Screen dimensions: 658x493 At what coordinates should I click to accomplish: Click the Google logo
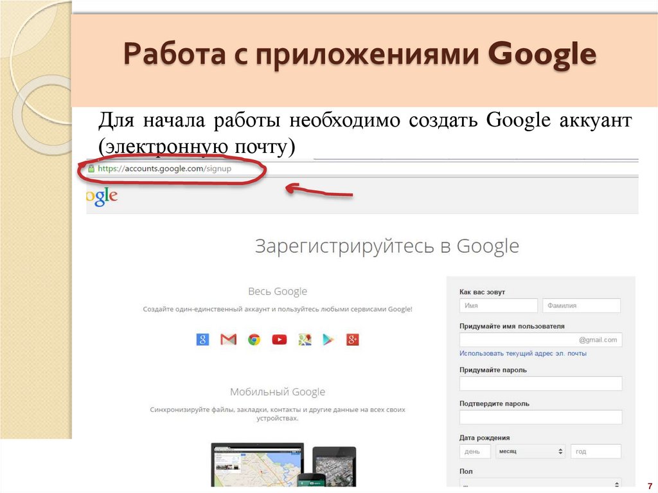pos(102,197)
